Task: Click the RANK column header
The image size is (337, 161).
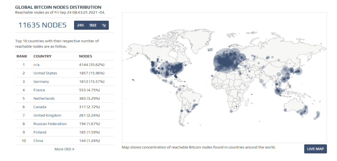Action: point(22,56)
